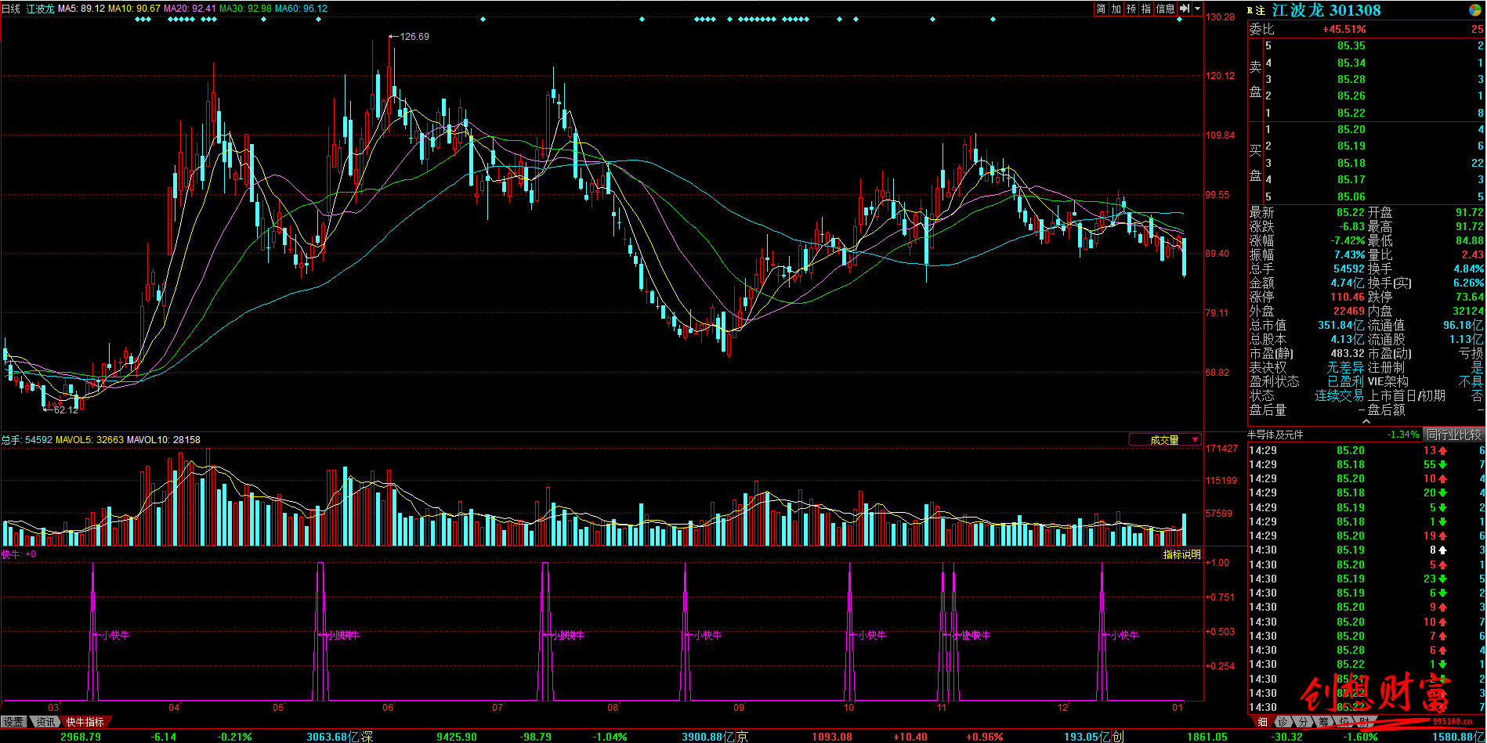Click the colorful pie chart icon
Viewport: 1487px width, 743px height.
pyautogui.click(x=1475, y=10)
